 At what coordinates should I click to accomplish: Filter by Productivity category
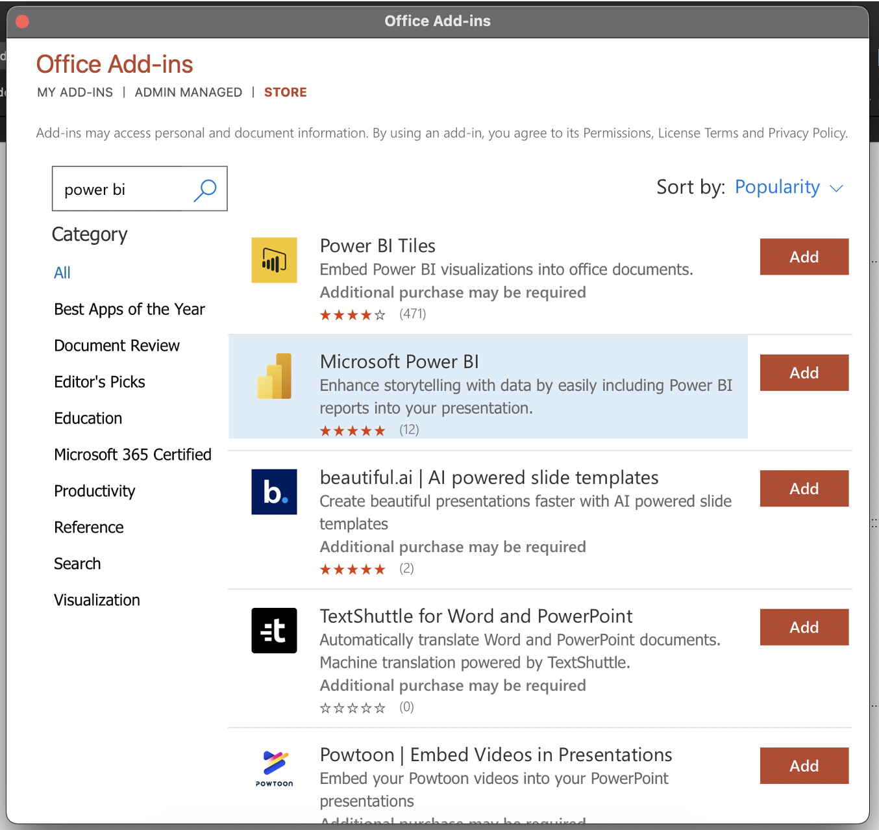coord(95,491)
